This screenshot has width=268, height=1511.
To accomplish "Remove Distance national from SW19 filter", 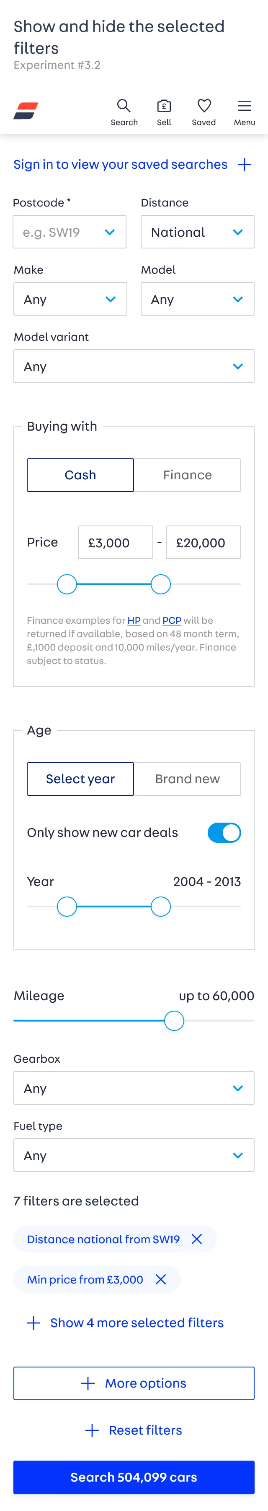I will pyautogui.click(x=197, y=1239).
